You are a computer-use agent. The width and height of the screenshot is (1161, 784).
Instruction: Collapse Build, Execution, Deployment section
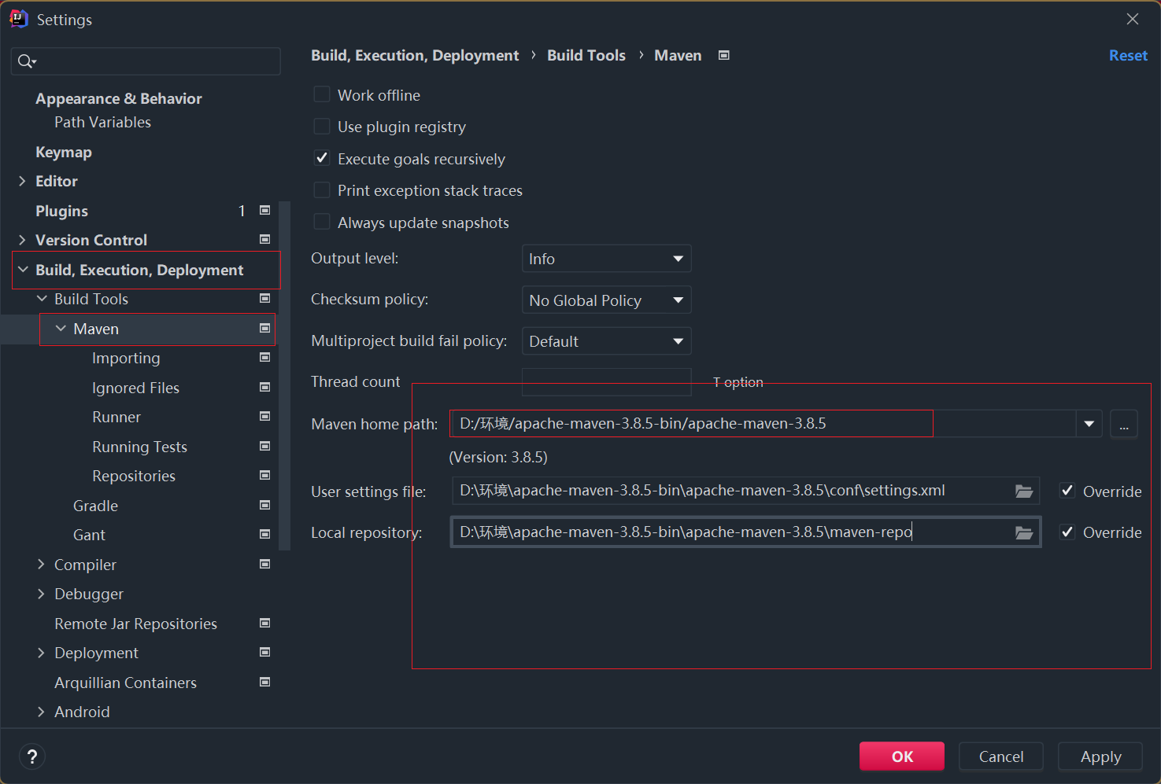pos(23,270)
